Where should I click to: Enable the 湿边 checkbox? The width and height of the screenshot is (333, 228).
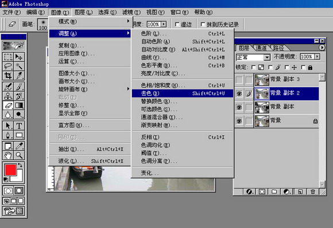pyautogui.click(x=177, y=25)
